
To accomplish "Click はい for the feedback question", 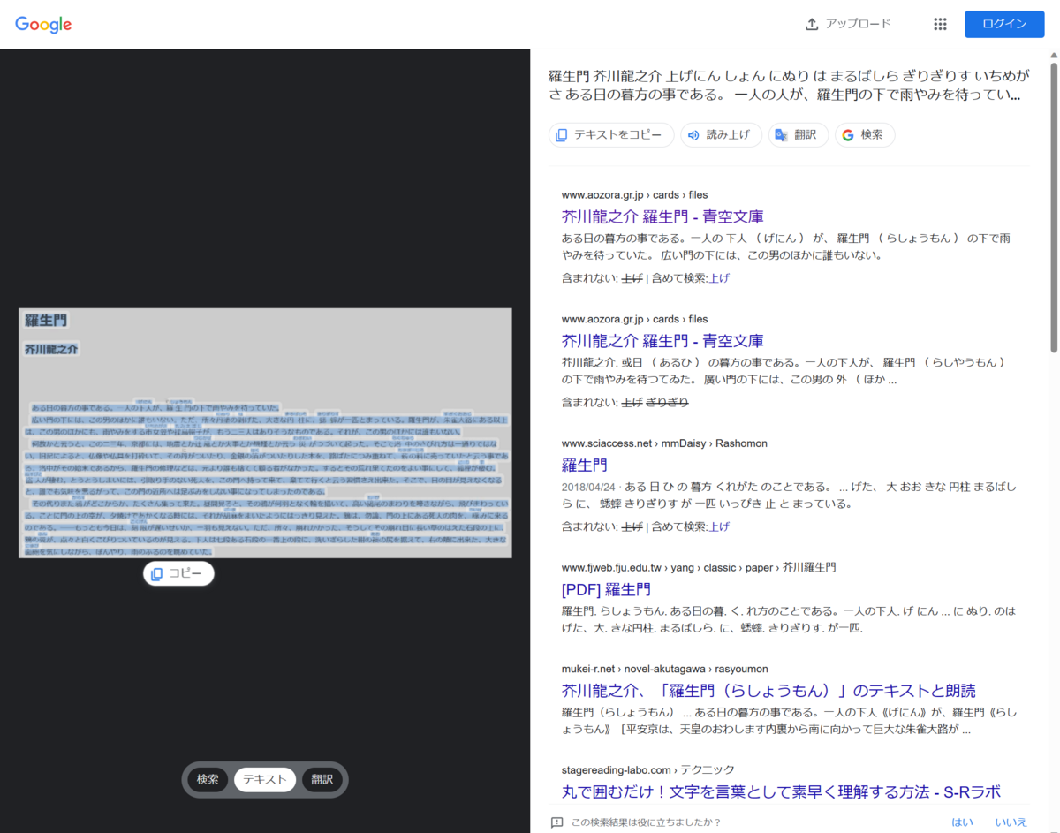I will click(x=962, y=822).
